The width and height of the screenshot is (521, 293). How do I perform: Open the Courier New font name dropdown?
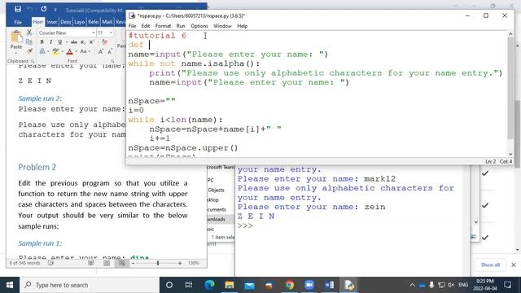[93, 33]
